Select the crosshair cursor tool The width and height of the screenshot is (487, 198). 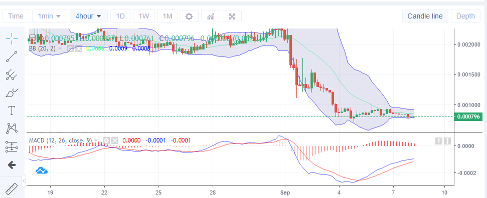(12, 38)
